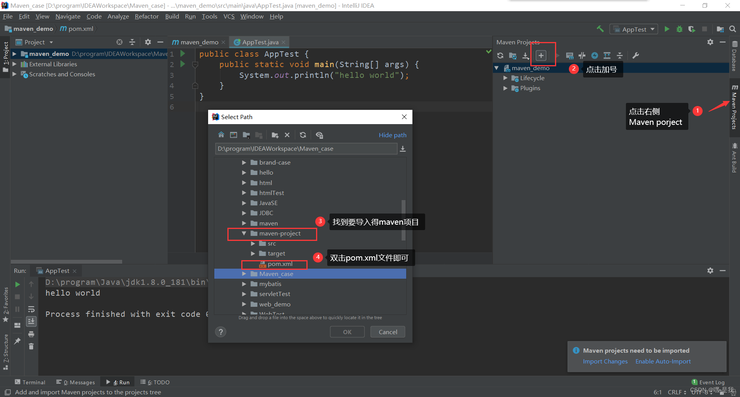Viewport: 740px width, 397px height.
Task: Click the Hide path link
Action: click(392, 135)
